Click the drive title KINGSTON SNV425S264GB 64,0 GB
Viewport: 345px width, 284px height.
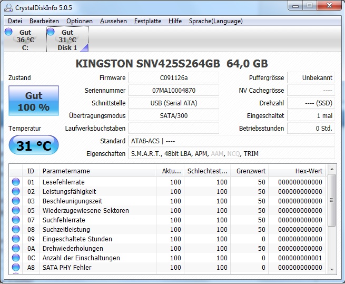pos(172,63)
